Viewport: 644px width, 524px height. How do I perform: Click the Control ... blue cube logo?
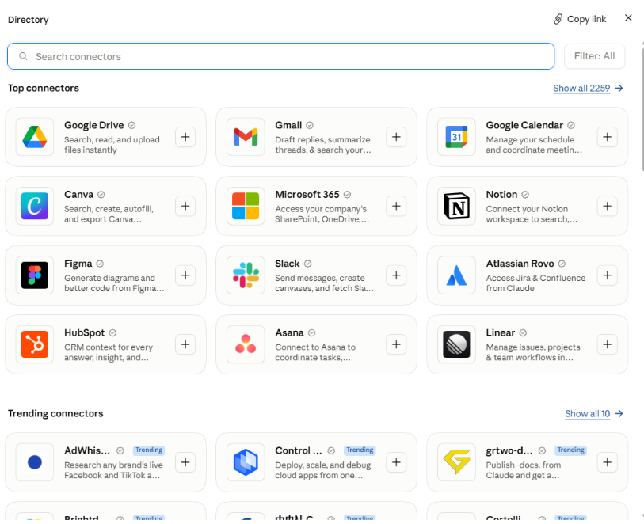(246, 462)
